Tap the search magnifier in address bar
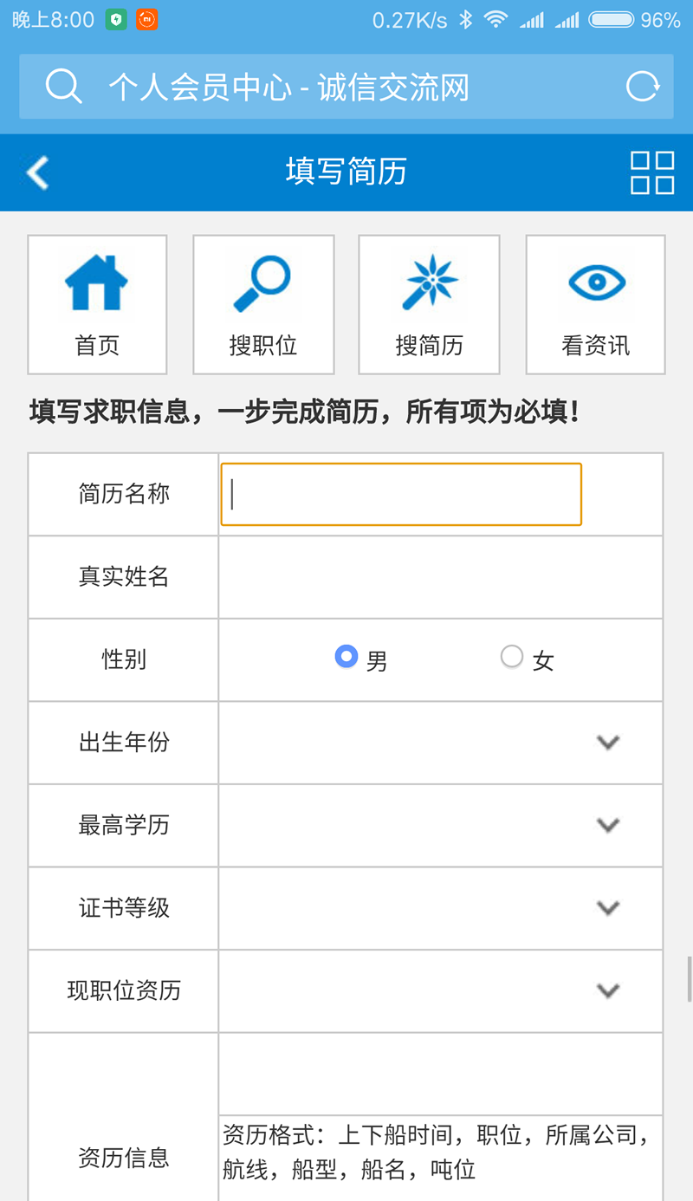This screenshot has height=1201, width=693. (63, 87)
